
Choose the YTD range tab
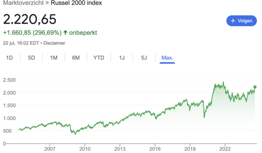[99, 58]
